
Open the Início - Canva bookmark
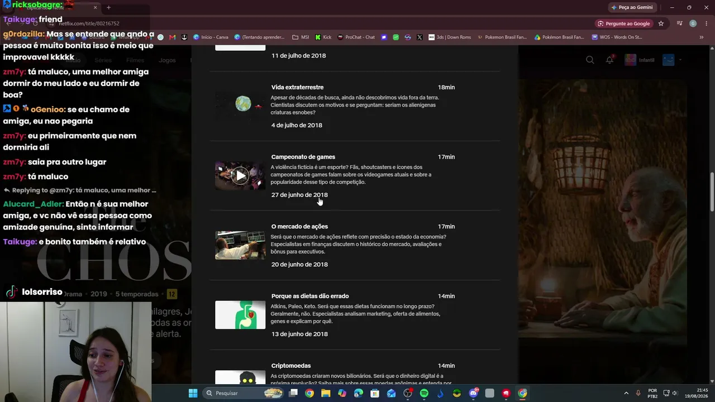[211, 37]
